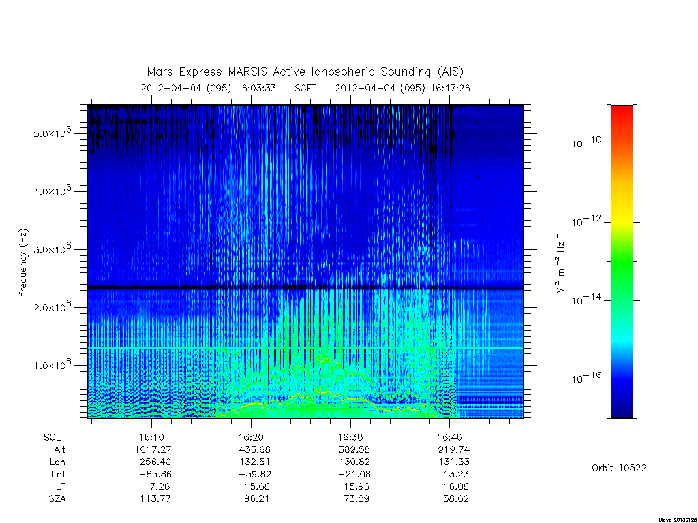This screenshot has width=698, height=523.
Task: Click the colorbar '10^-14' tick label
Action: pyautogui.click(x=587, y=300)
